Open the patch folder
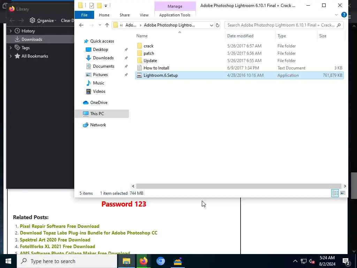357x268 pixels. (x=149, y=53)
